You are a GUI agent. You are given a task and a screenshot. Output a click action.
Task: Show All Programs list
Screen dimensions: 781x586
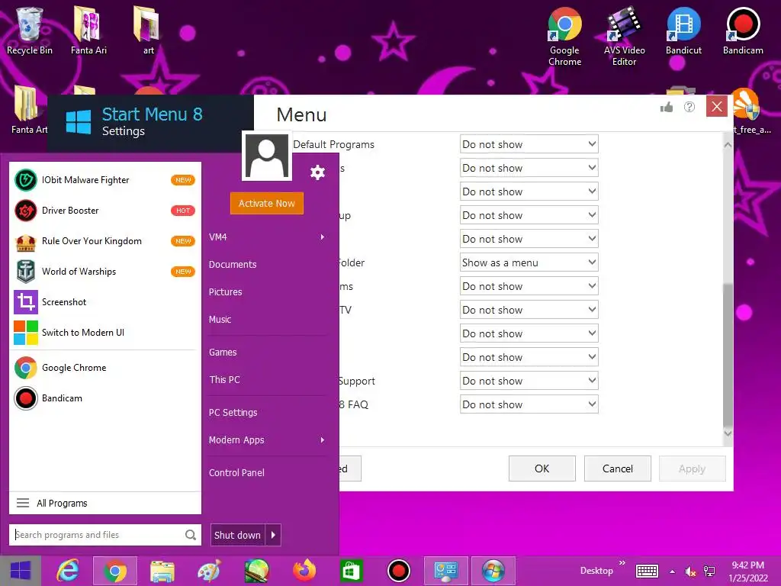click(105, 504)
